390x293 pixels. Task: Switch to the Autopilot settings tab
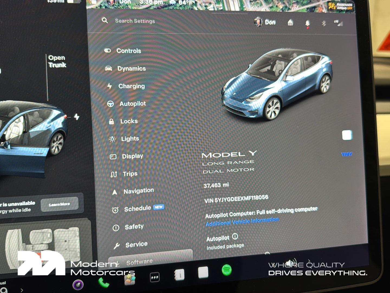tap(133, 104)
